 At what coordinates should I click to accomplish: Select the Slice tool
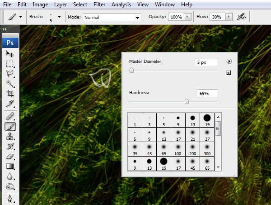(10, 104)
